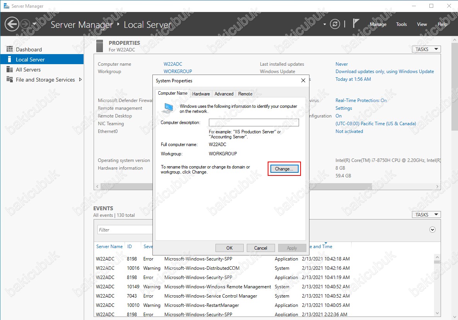Open the TASKS dropdown in the Events section

click(426, 215)
